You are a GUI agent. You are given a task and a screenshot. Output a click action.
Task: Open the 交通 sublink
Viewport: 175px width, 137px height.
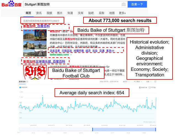tap(102, 51)
